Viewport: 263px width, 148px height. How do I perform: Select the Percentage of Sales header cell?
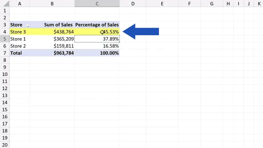pyautogui.click(x=97, y=25)
